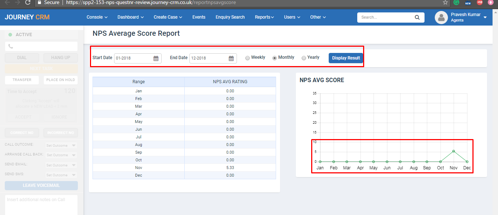Expand the Pravesh Kumar account dropdown arrow
Screen dimensions: 498x215
click(x=485, y=18)
